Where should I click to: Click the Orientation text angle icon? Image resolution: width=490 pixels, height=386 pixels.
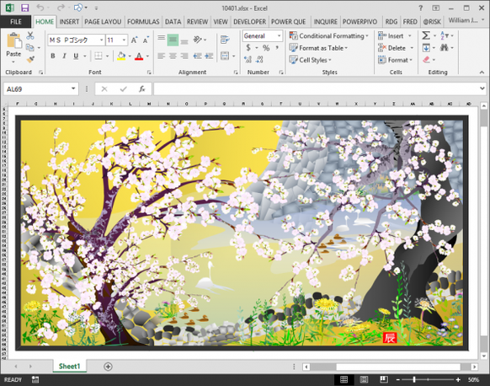coord(198,40)
